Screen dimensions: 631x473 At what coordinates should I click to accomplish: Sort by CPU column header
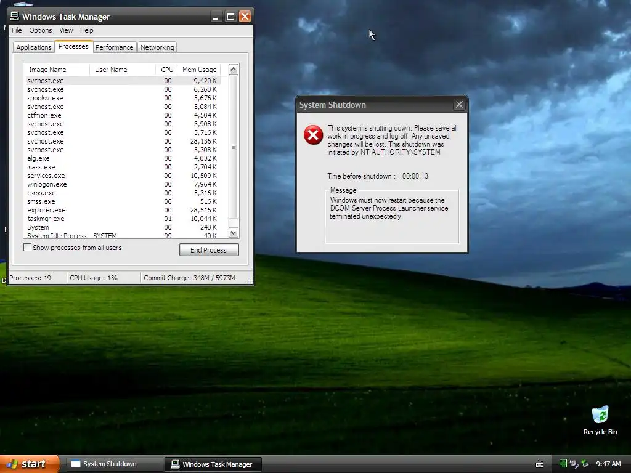(x=166, y=70)
